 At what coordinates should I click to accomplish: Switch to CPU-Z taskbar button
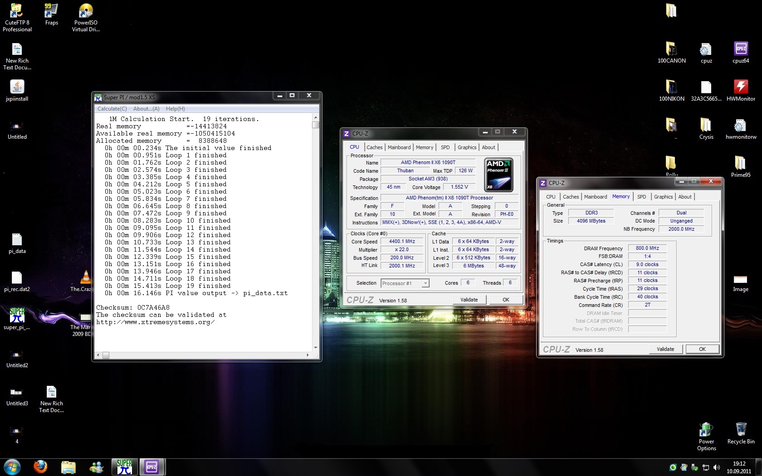[151, 466]
